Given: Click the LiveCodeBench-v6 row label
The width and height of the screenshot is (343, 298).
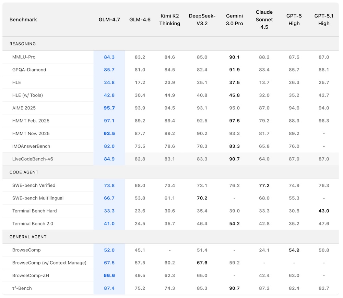Looking at the screenshot, I should (x=31, y=159).
